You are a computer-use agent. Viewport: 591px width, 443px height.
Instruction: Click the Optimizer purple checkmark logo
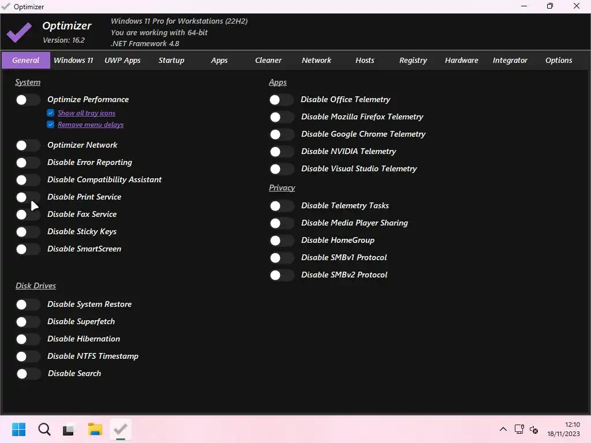tap(19, 32)
